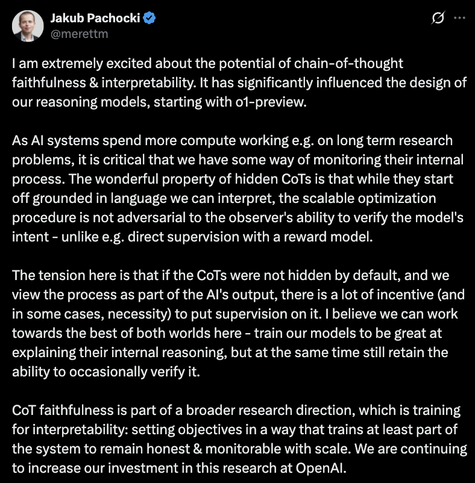Open the @merettm handle link
This screenshot has height=483, width=475.
[79, 34]
